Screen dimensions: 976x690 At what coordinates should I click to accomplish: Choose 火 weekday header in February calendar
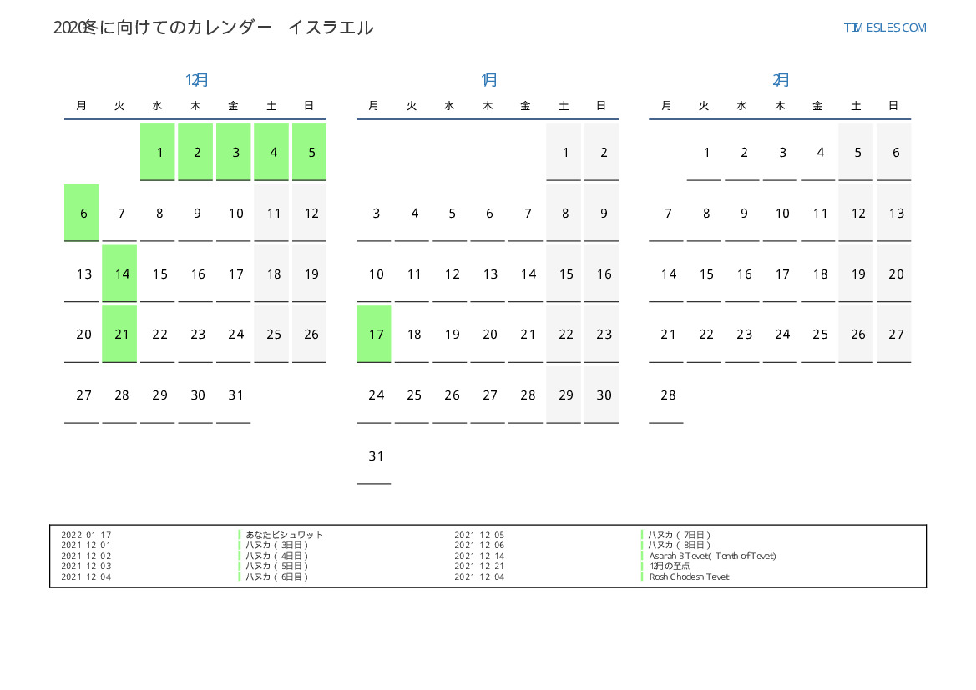pyautogui.click(x=705, y=105)
